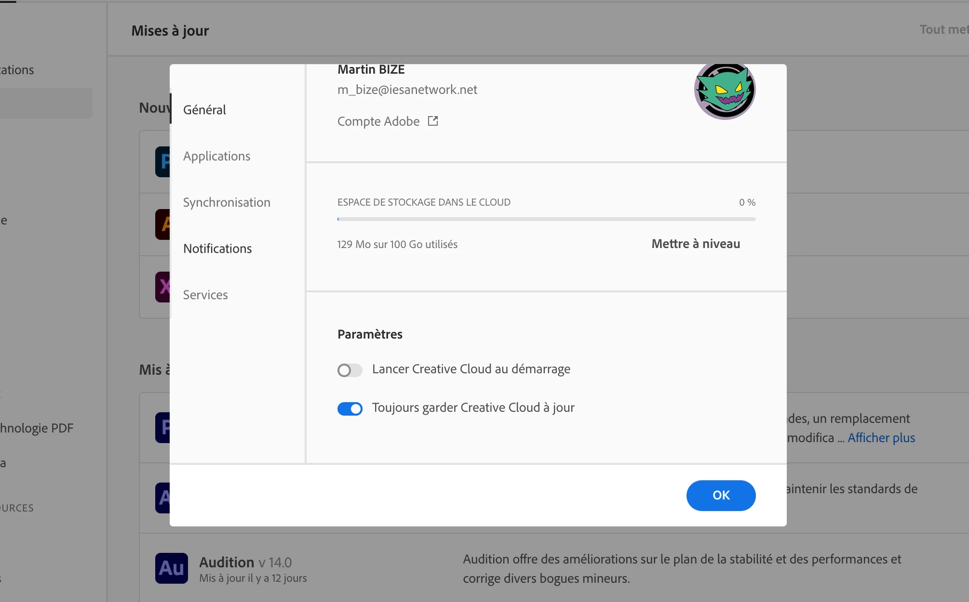Enable Lancer Creative Cloud au démarrage toggle
Image resolution: width=969 pixels, height=602 pixels.
[350, 370]
